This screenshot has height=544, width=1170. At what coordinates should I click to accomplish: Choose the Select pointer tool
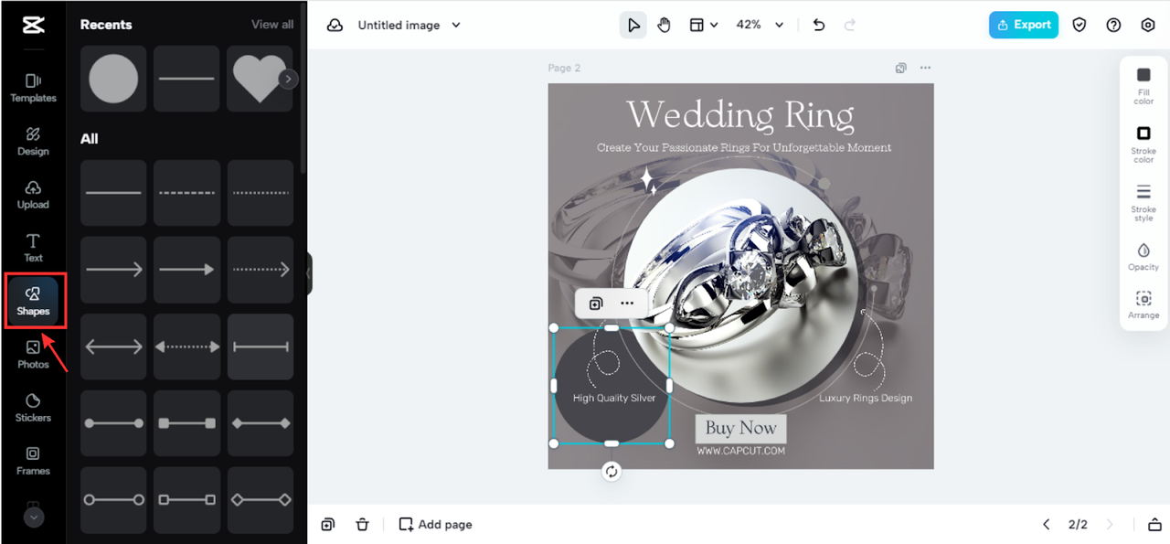coord(633,26)
